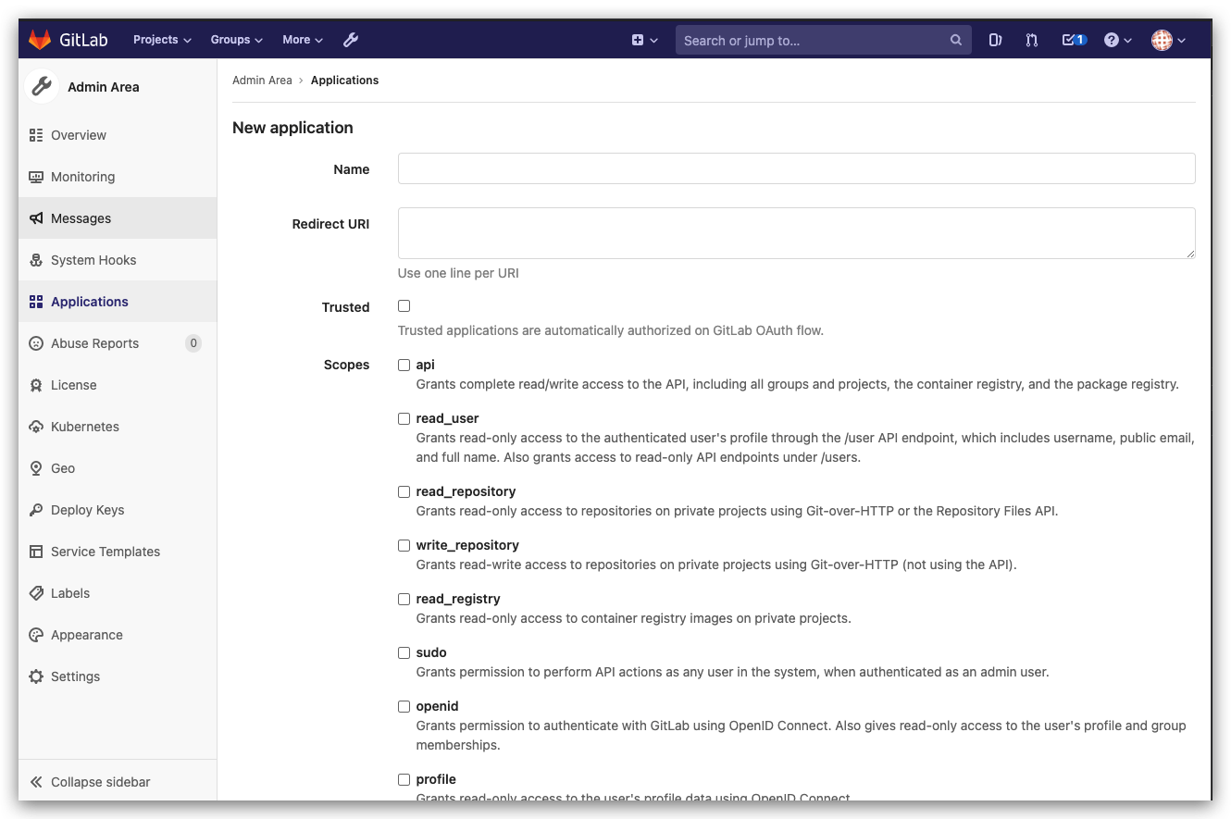Open the Admin Area wrench icon in navbar
1231x819 pixels.
click(x=351, y=40)
